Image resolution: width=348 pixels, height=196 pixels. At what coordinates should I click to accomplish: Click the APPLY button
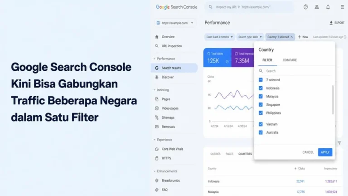click(325, 152)
